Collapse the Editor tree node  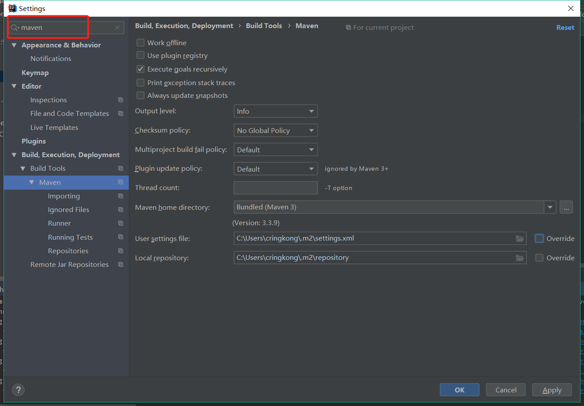[x=14, y=86]
